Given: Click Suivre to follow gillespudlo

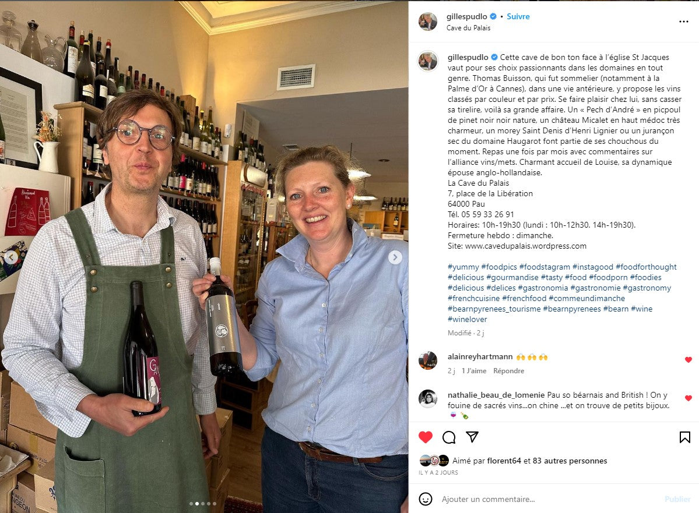Looking at the screenshot, I should 518,16.
